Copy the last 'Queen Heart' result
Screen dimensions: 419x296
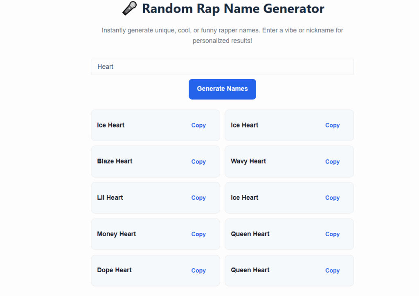coord(332,271)
